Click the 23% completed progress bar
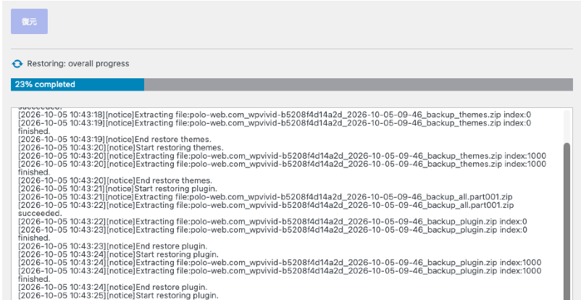 coord(292,85)
